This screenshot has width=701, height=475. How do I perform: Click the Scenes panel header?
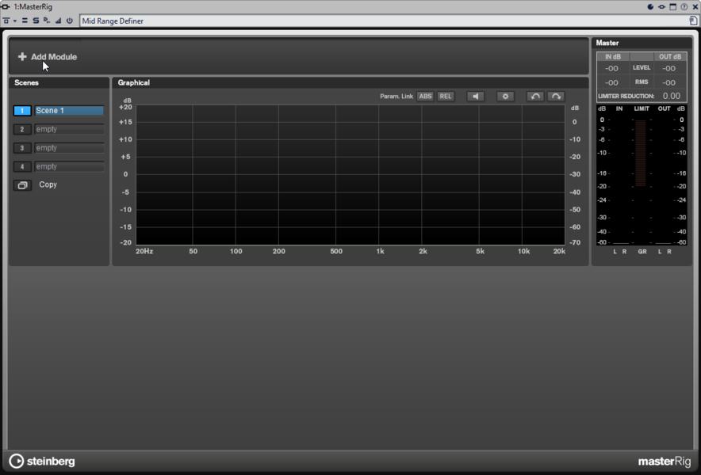pos(59,82)
